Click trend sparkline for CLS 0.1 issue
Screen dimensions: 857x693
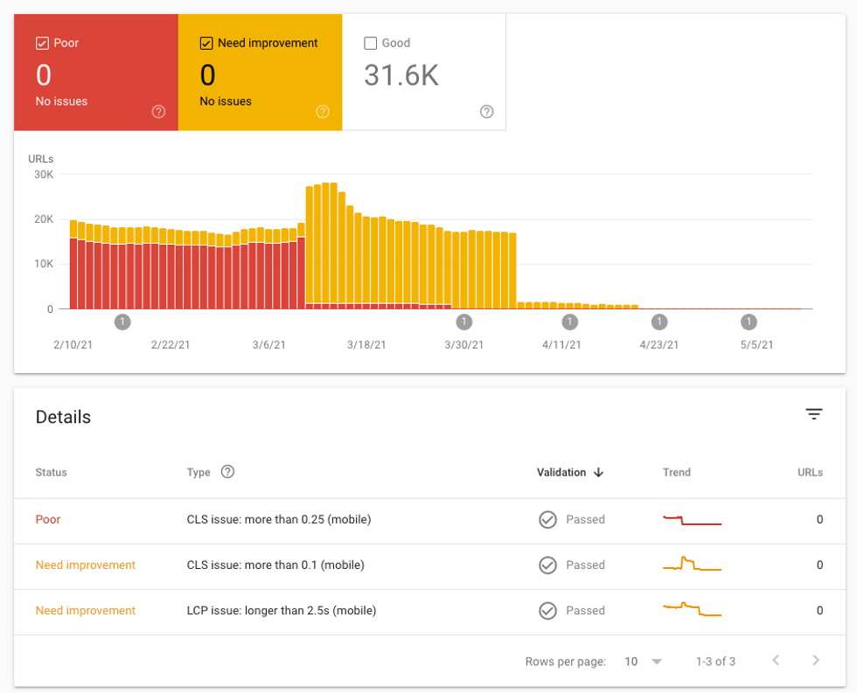click(692, 565)
